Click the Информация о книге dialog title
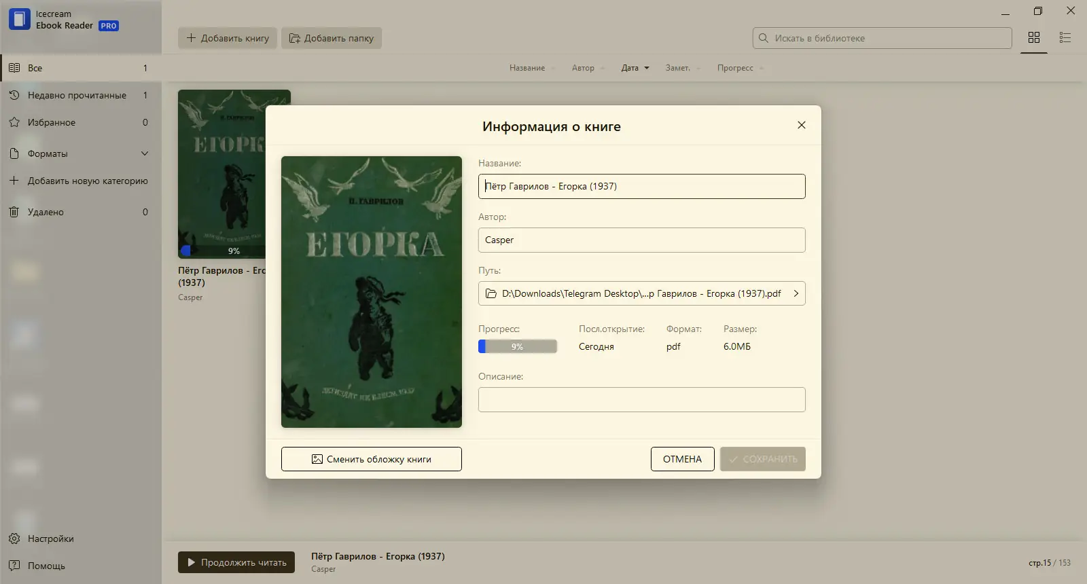 coord(552,126)
